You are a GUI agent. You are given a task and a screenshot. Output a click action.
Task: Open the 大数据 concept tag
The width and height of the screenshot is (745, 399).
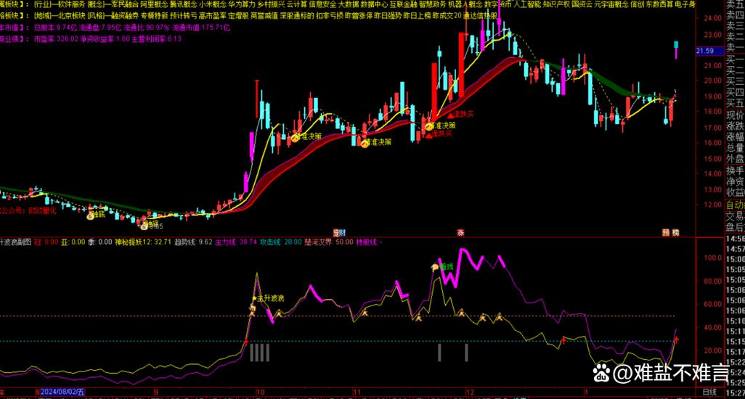(349, 4)
